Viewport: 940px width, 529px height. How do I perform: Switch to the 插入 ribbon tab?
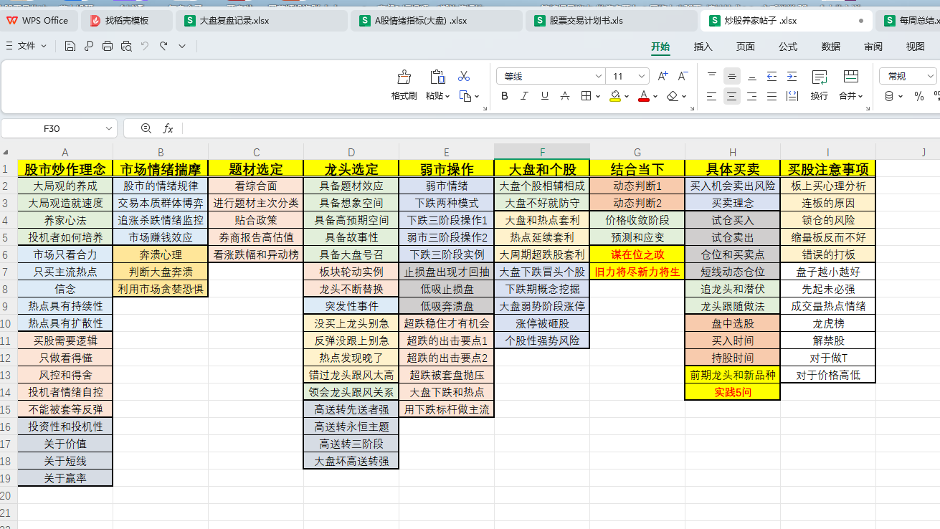(x=702, y=46)
